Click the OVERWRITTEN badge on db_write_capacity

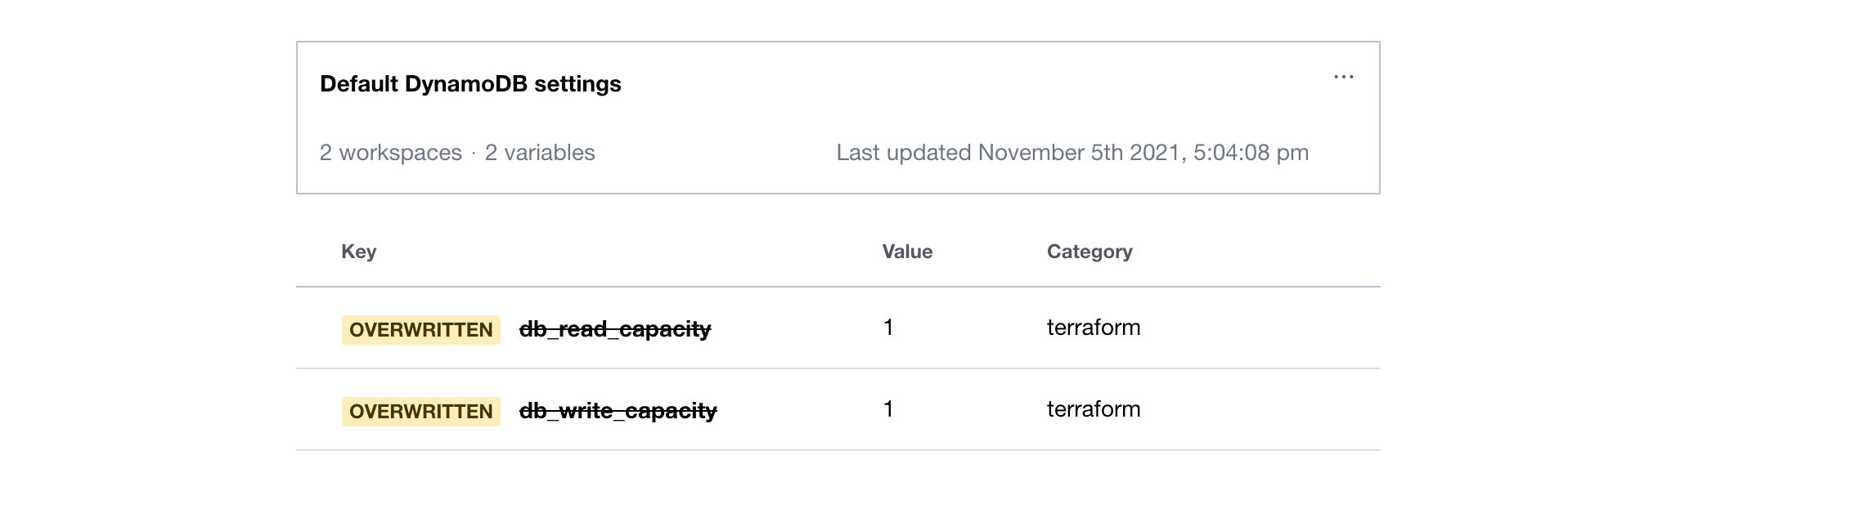point(420,412)
